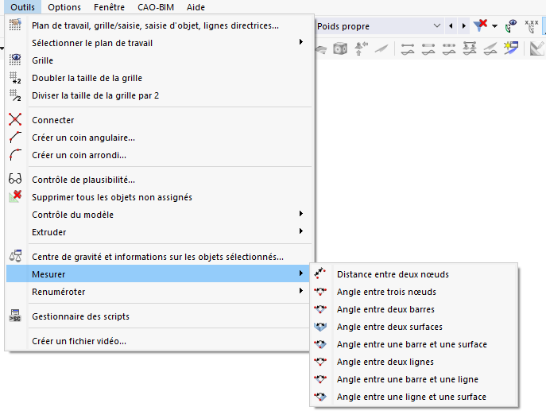546x411 pixels.
Task: Expand the Renuméroter submenu arrow
Action: point(301,290)
